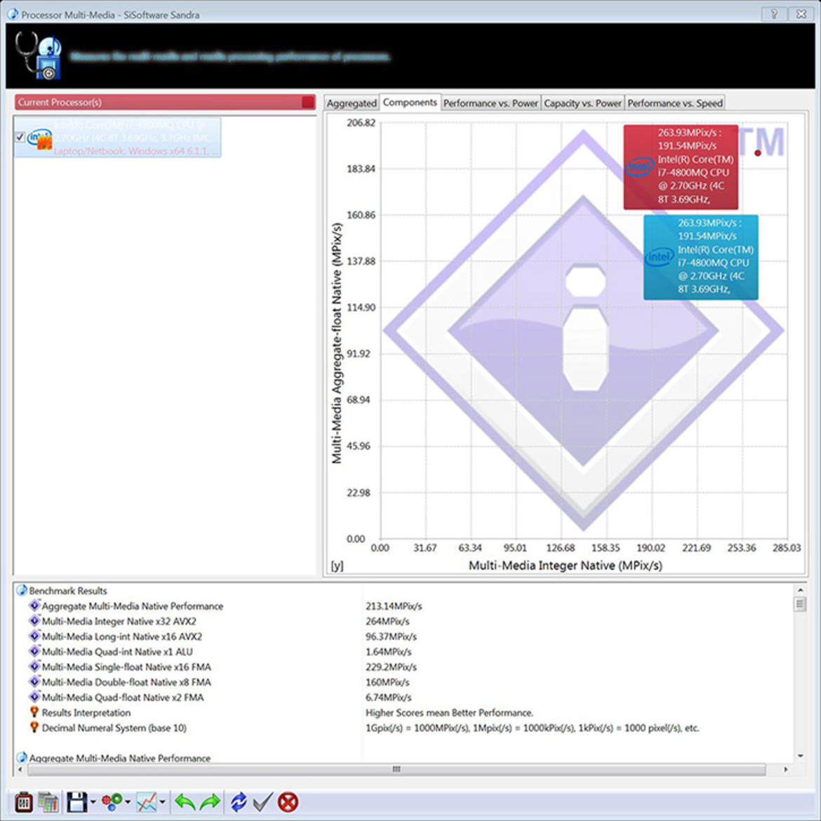This screenshot has width=821, height=821.
Task: Click the 264MPix/s value
Action: coord(387,621)
